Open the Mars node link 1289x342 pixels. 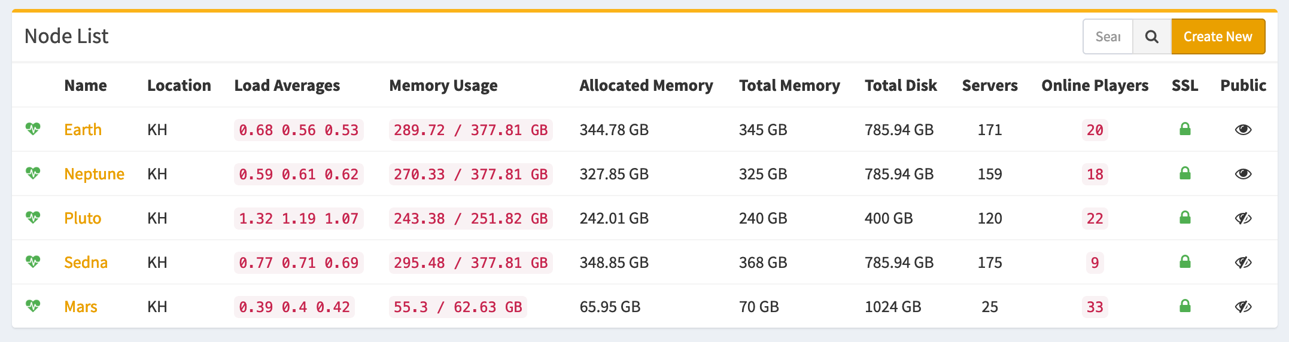[x=80, y=307]
